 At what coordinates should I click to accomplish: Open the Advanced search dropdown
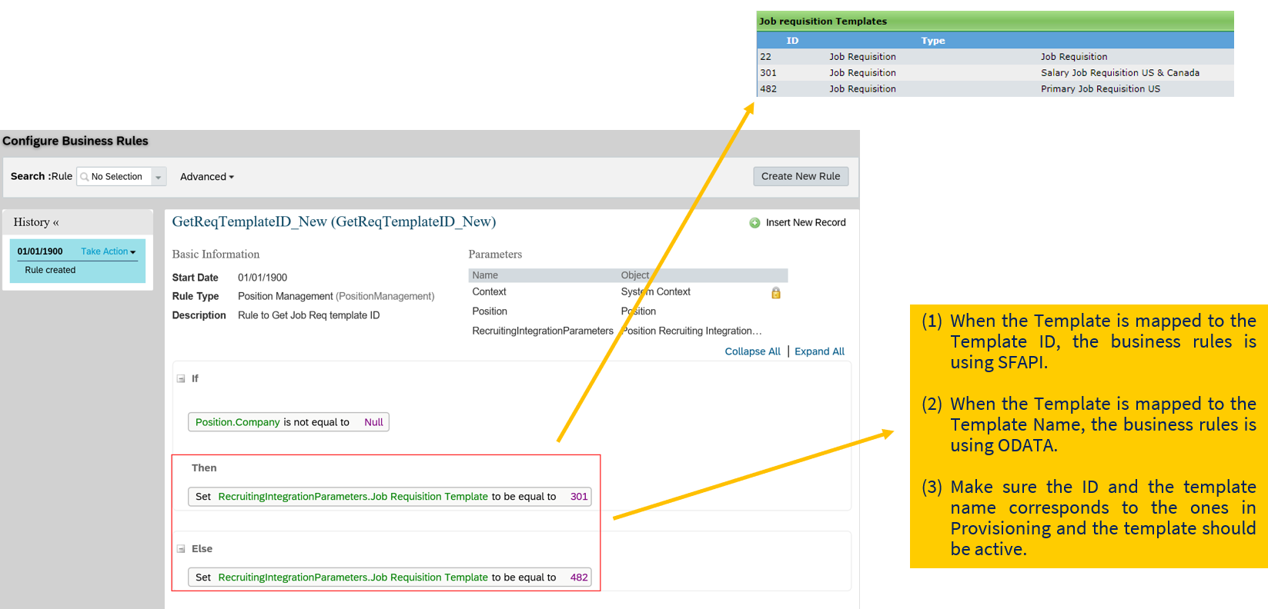click(207, 177)
